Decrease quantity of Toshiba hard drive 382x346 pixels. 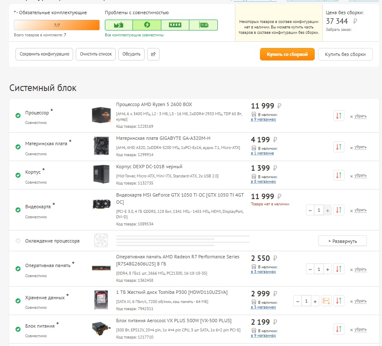(298, 301)
